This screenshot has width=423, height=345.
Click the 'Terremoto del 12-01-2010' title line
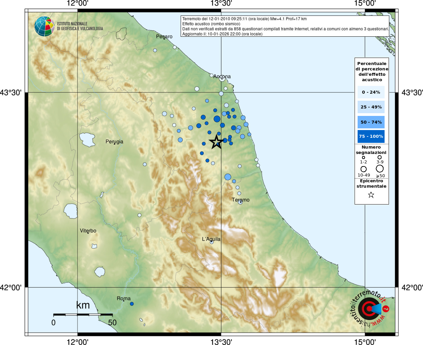point(244,19)
